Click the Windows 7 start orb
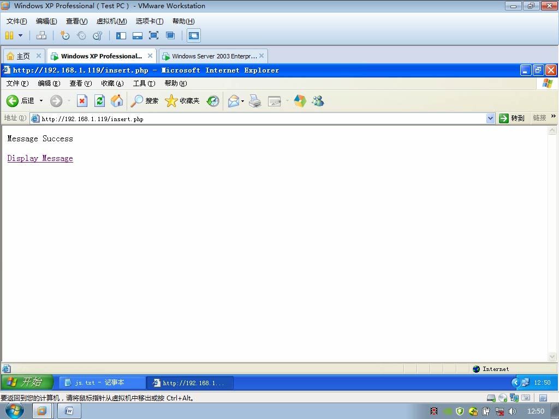 pos(14,411)
